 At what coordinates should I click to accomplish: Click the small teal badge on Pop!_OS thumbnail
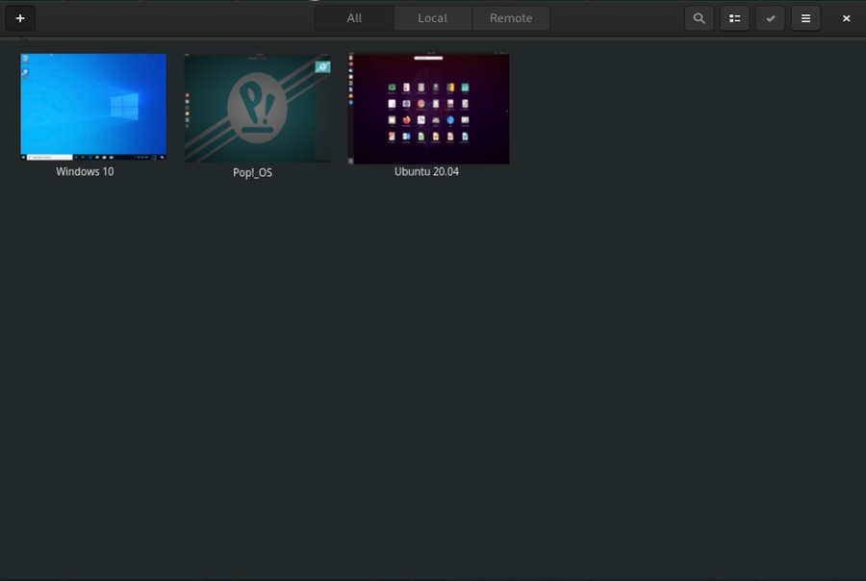(x=322, y=67)
